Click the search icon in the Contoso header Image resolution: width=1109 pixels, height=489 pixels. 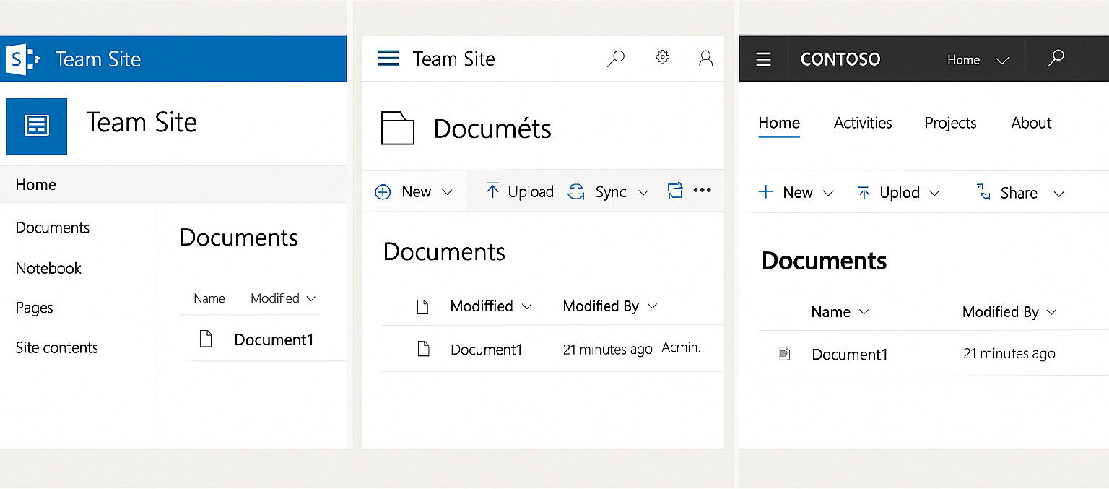point(1056,59)
